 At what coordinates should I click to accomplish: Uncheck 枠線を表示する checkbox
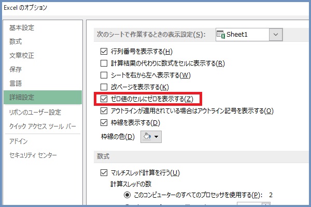click(104, 123)
